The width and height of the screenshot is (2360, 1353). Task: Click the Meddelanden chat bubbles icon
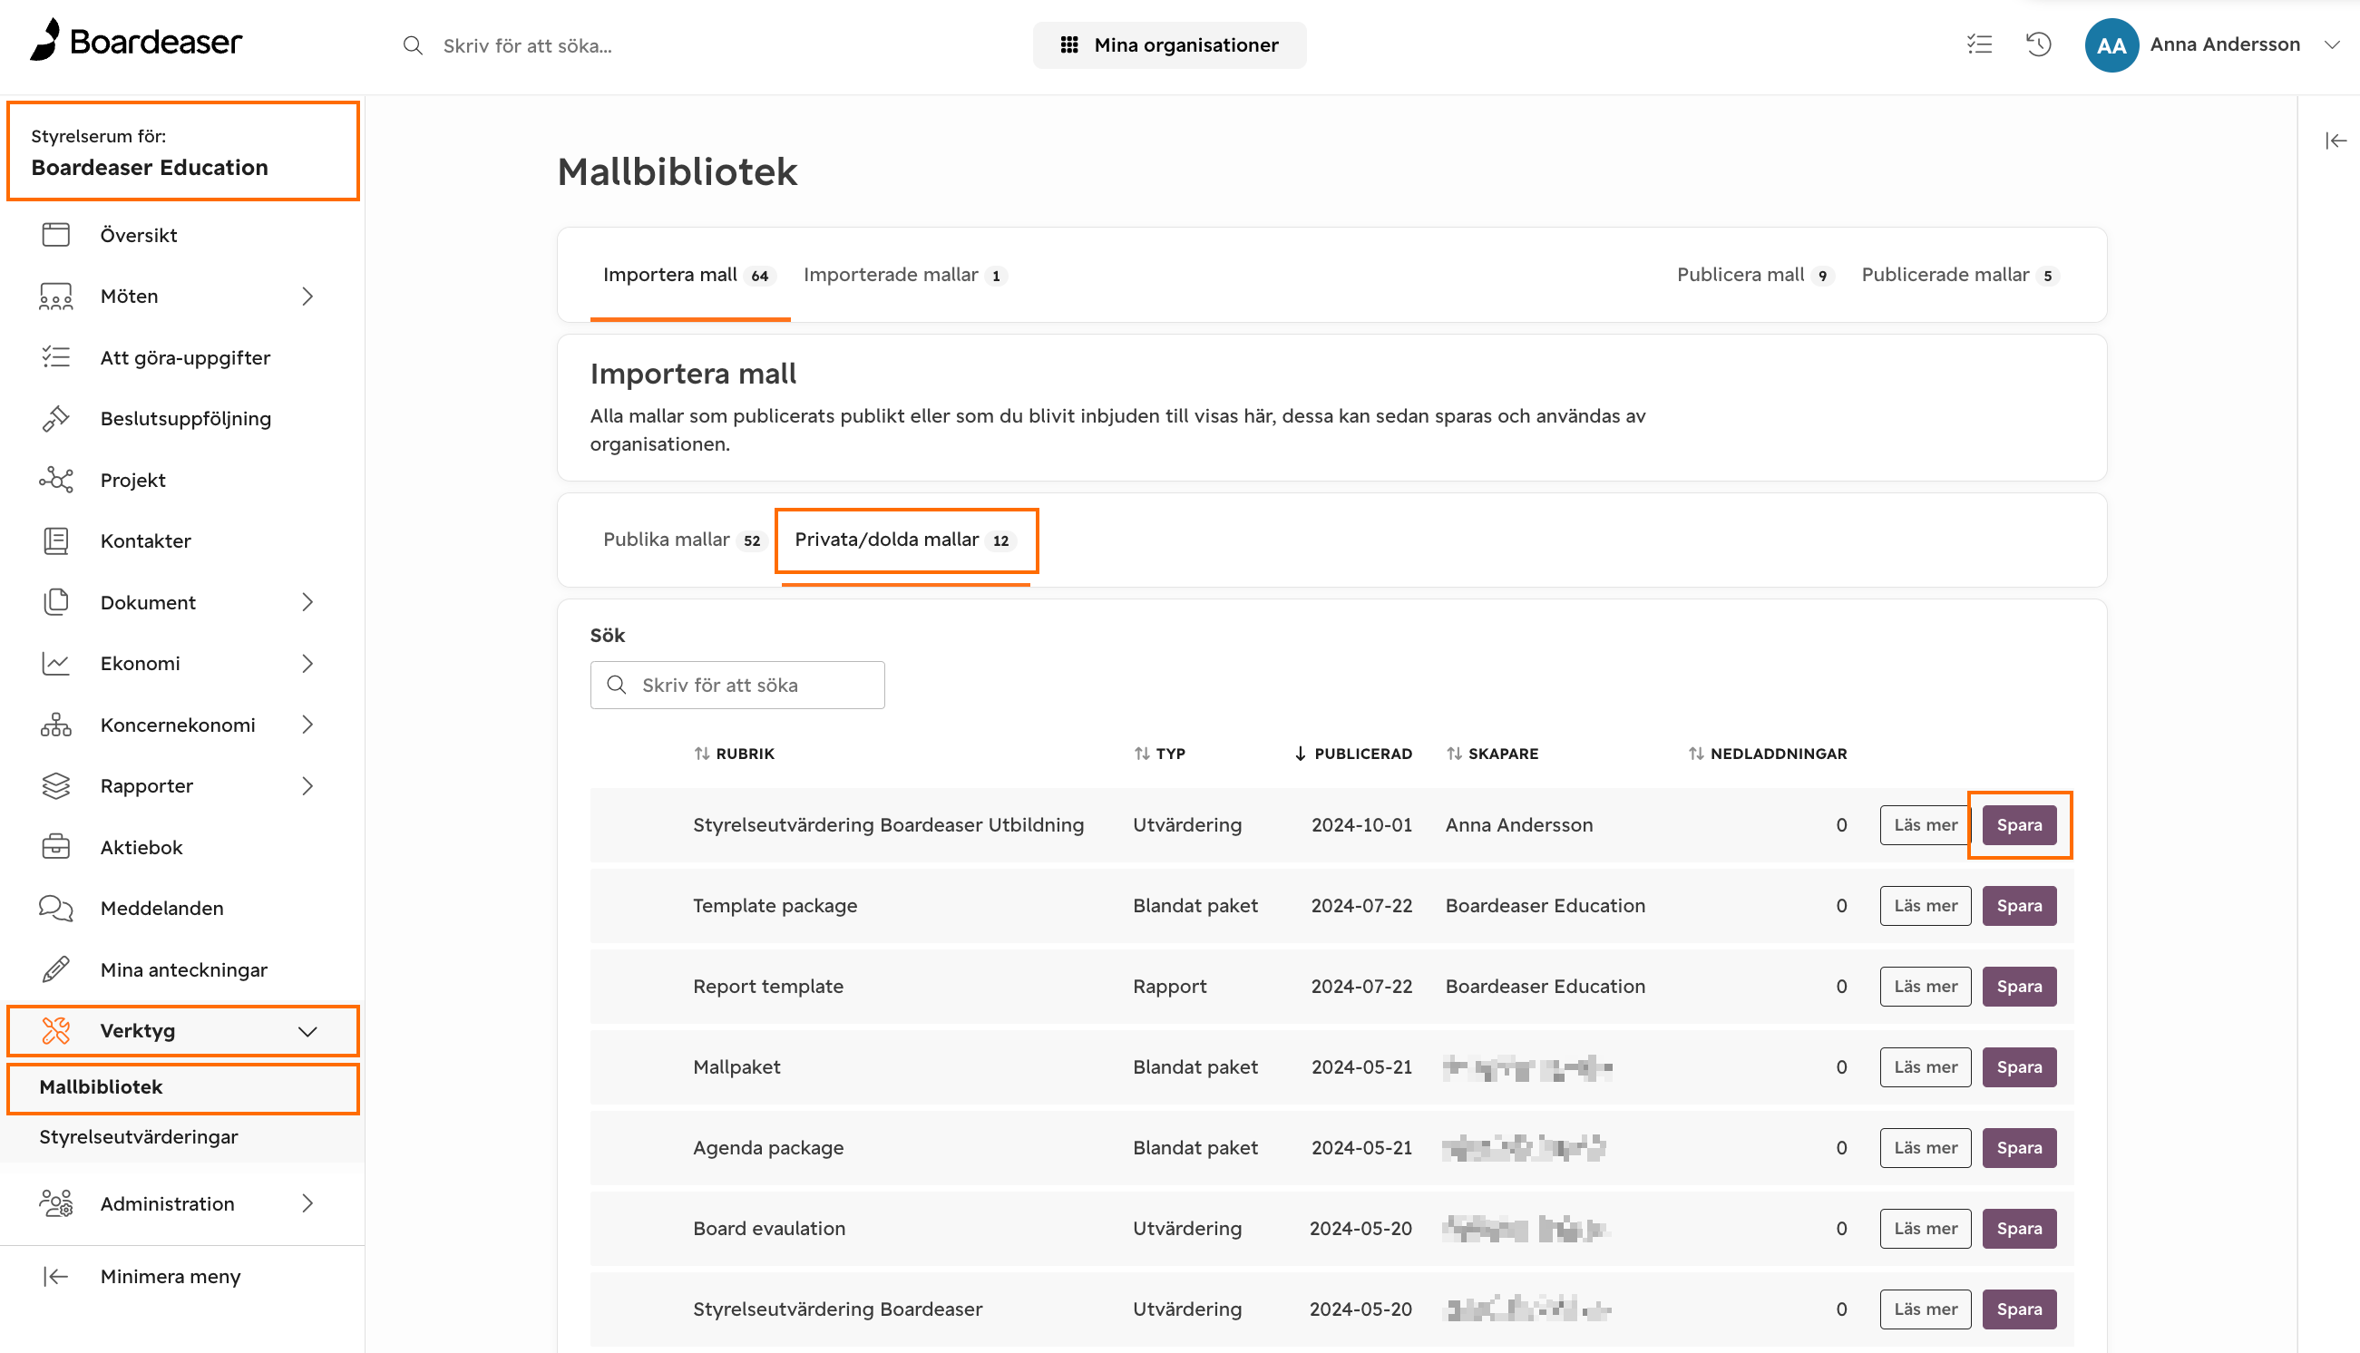click(x=55, y=908)
